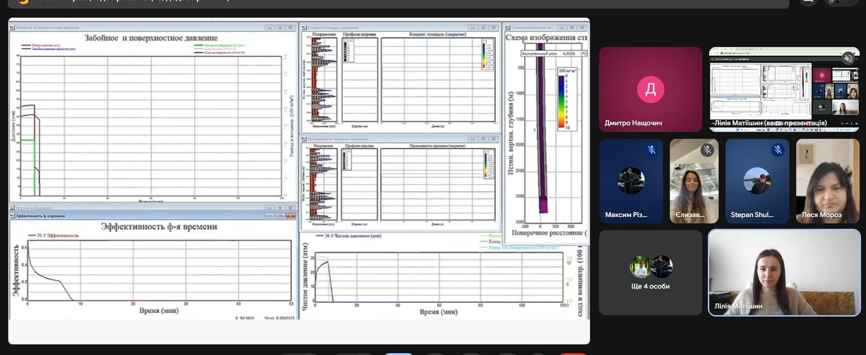Screen dimensions: 866x355
Task: Close the Эффективность ф-я времени window
Action: [291, 216]
